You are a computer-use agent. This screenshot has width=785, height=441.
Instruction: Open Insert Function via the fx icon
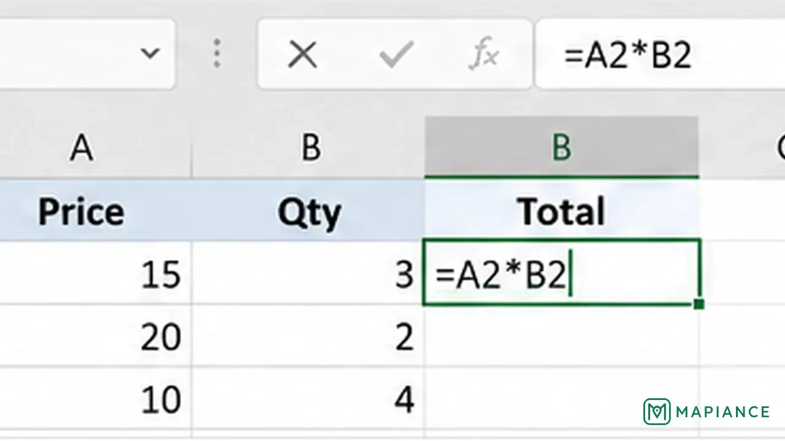coord(484,55)
